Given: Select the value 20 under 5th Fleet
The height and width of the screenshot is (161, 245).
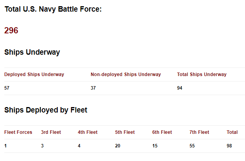Looking at the screenshot, I should [x=118, y=146].
